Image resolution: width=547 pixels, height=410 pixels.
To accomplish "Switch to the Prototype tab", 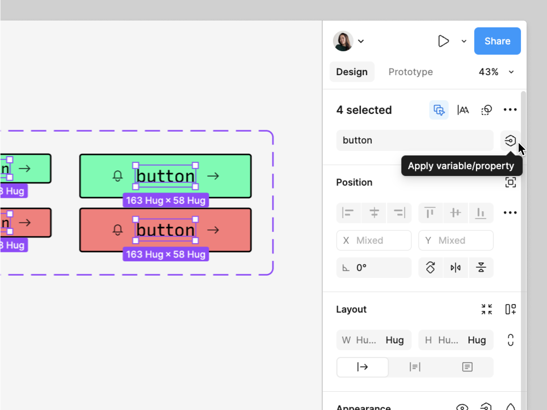I will pyautogui.click(x=410, y=72).
